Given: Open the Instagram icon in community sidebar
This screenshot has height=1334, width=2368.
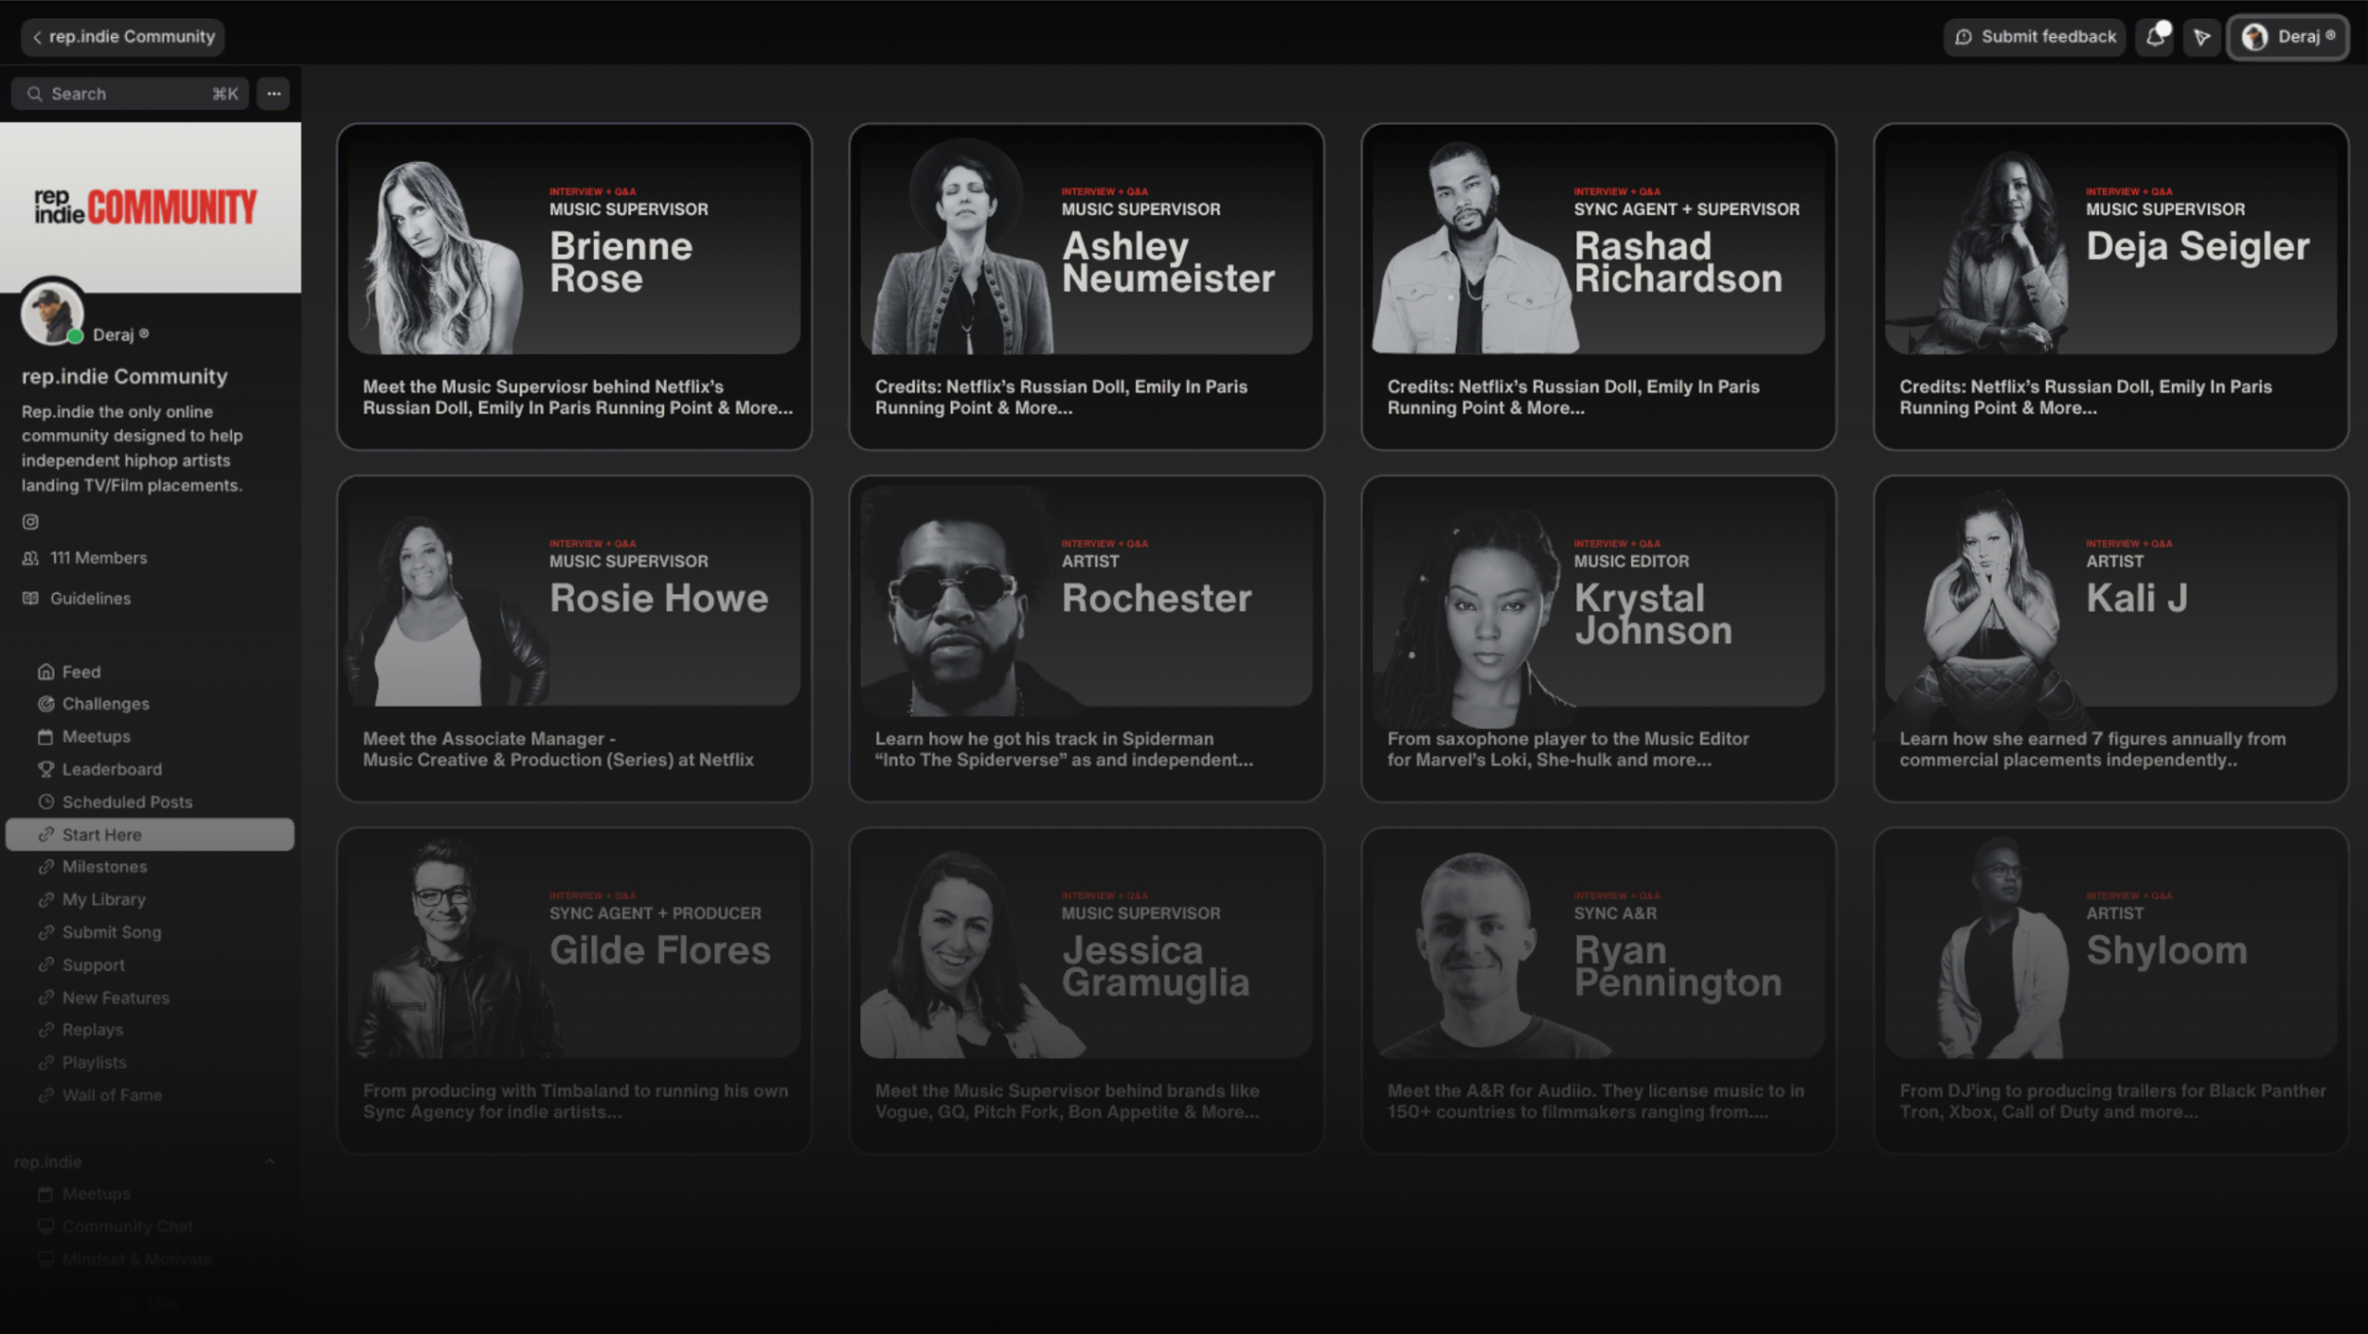Looking at the screenshot, I should coord(31,522).
